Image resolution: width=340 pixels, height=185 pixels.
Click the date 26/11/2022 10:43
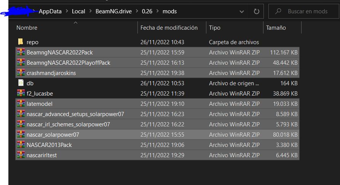pos(162,42)
